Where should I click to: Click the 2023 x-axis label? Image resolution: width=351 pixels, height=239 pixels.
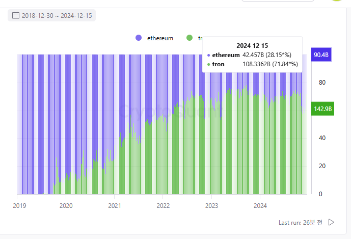[x=212, y=206]
